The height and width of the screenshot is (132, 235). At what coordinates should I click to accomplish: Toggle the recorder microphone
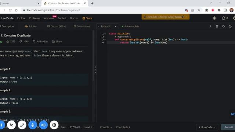point(33,125)
